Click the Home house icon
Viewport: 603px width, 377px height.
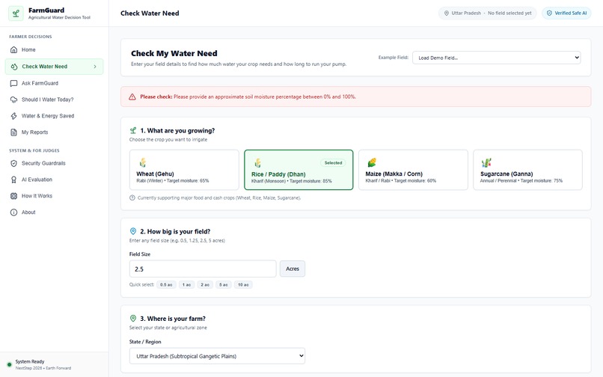pyautogui.click(x=14, y=49)
